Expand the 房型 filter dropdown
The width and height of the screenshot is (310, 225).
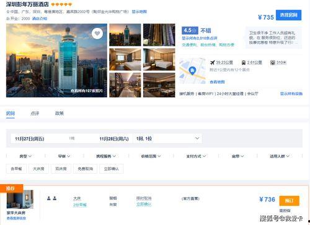pyautogui.click(x=25, y=156)
